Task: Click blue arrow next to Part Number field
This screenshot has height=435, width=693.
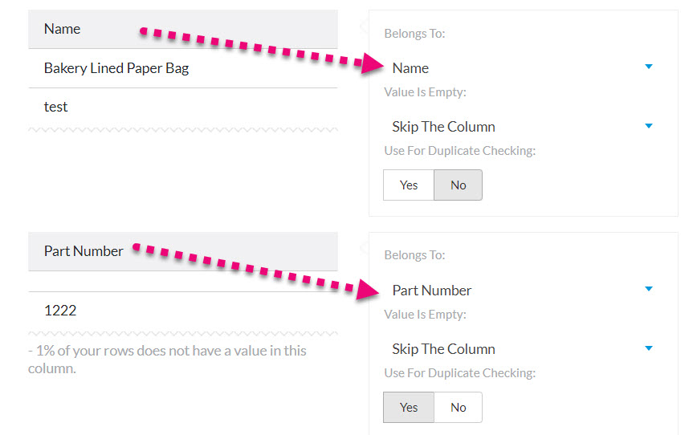Action: pyautogui.click(x=648, y=289)
